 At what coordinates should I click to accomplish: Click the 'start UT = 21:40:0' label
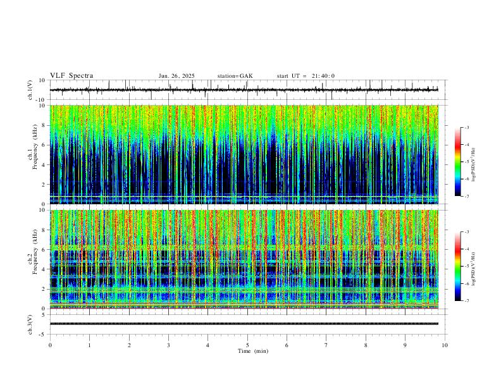click(306, 76)
